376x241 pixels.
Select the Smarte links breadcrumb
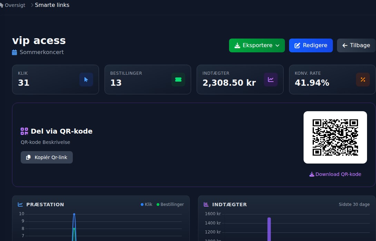coord(52,5)
